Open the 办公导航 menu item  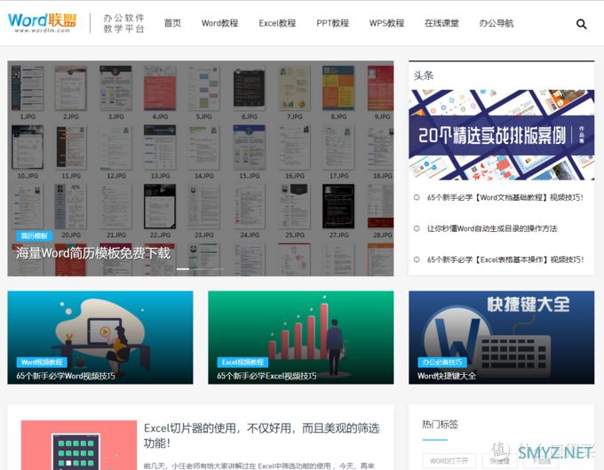click(x=497, y=23)
